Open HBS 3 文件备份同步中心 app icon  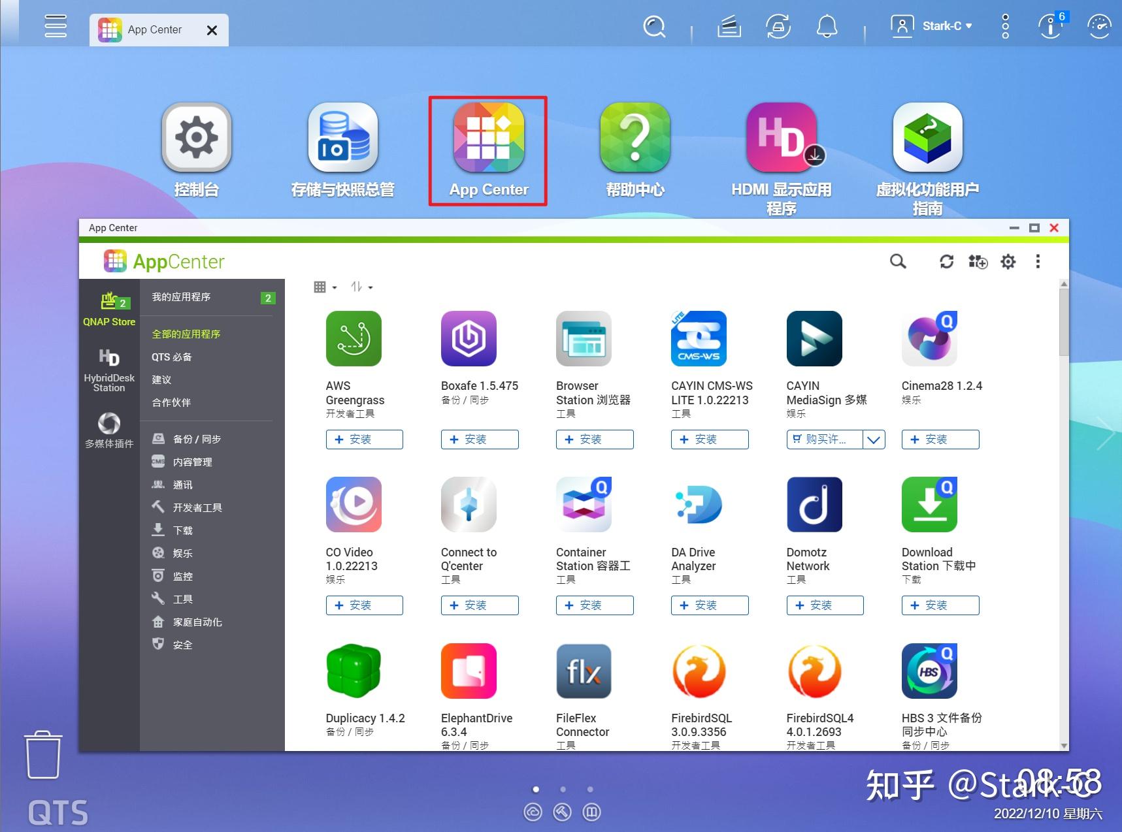click(929, 671)
